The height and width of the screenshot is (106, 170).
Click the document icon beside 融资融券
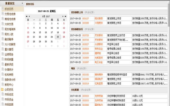[x=3, y=39]
